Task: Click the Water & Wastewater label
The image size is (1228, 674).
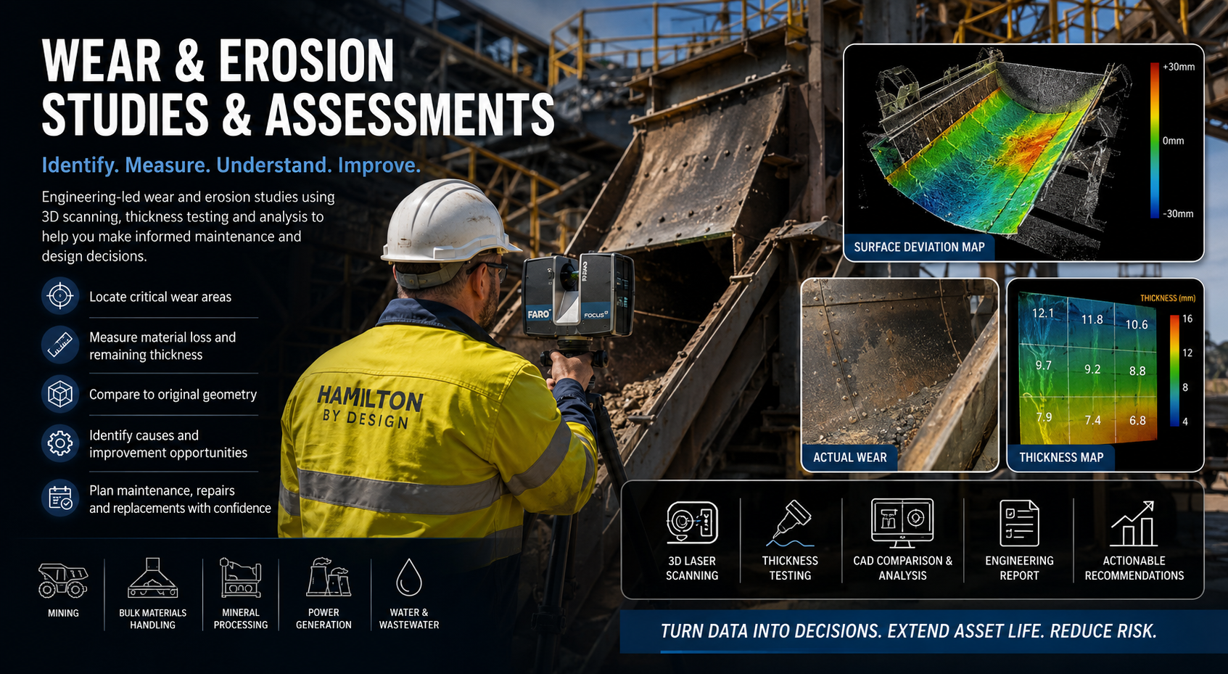Action: tap(409, 619)
